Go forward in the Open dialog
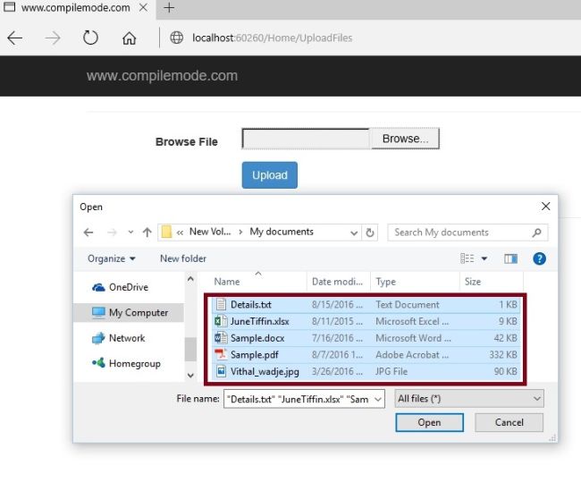 pos(112,233)
